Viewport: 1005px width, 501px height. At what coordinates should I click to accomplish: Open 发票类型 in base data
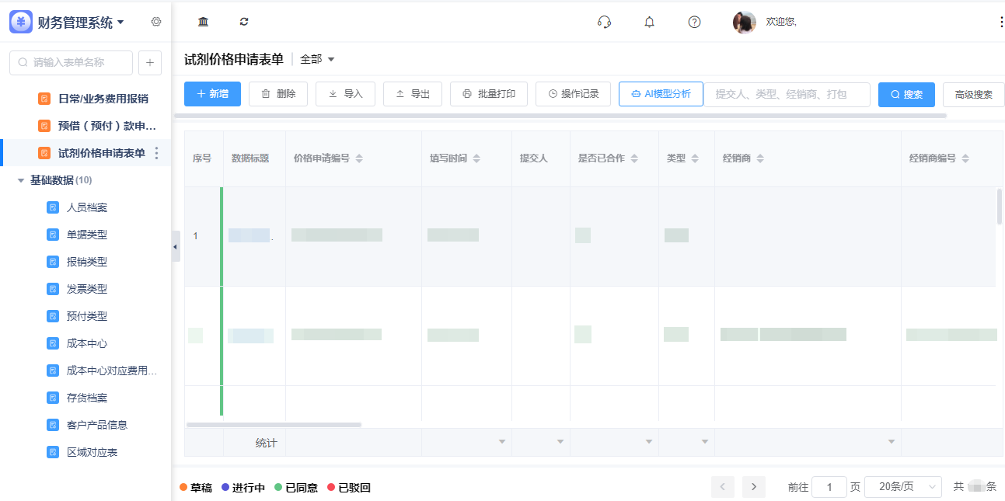[85, 289]
